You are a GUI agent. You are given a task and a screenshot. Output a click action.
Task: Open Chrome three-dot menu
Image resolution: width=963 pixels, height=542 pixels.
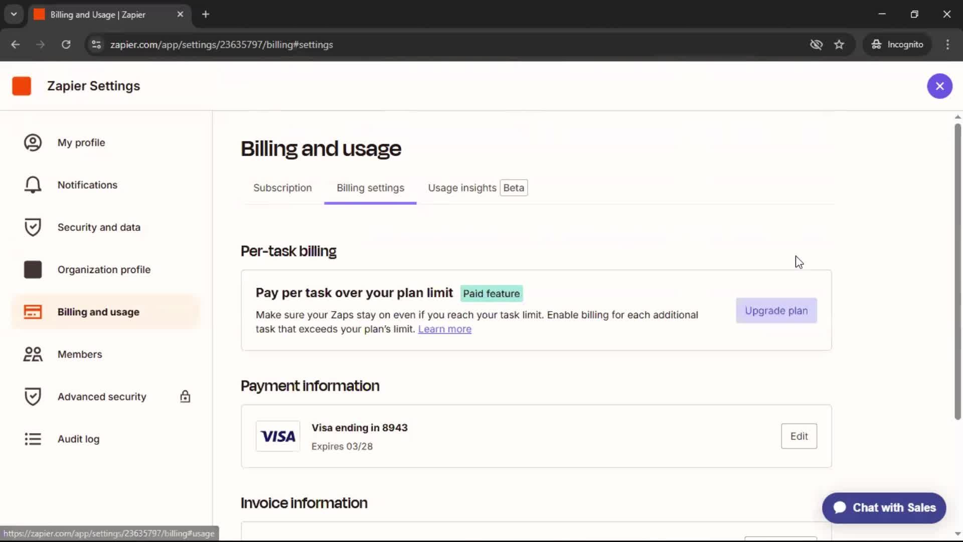(x=947, y=45)
